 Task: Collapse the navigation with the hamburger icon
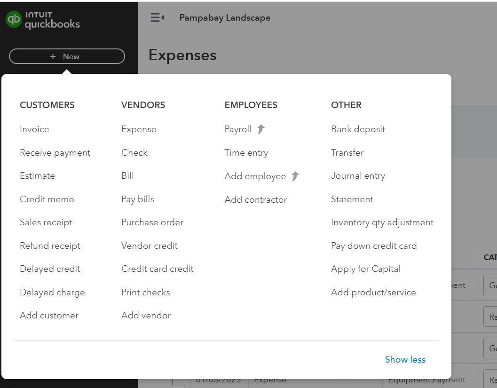tap(156, 17)
